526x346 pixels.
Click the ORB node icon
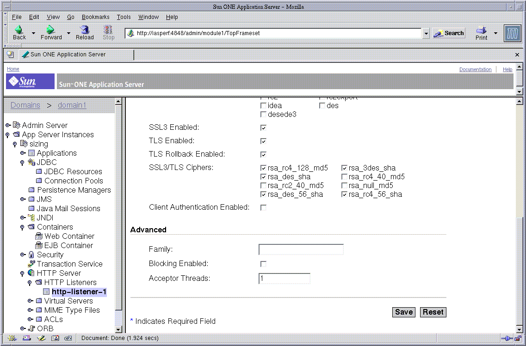click(x=31, y=328)
